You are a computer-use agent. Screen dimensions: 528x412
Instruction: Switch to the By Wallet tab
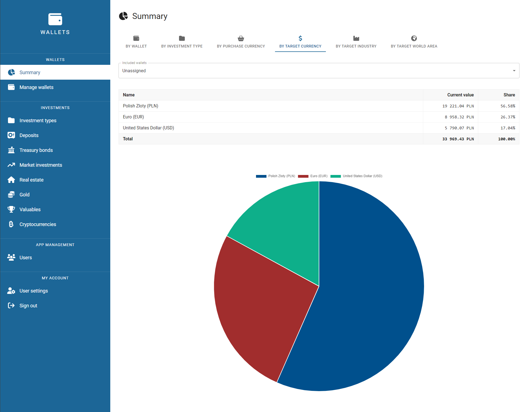pos(136,42)
